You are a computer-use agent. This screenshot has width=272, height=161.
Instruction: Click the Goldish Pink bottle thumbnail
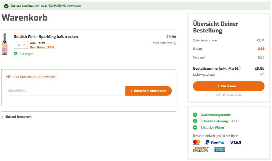point(5,44)
